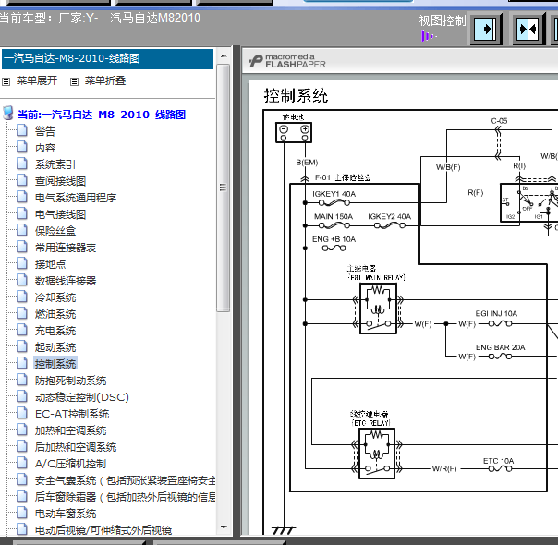This screenshot has height=545, width=558.
Task: Open the 冷却系统 wiring diagram
Action: tap(55, 297)
